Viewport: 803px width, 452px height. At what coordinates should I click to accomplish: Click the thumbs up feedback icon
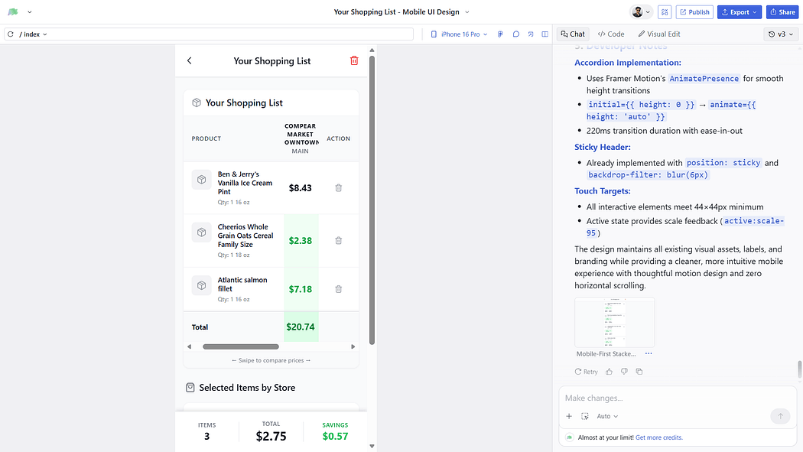pyautogui.click(x=610, y=372)
